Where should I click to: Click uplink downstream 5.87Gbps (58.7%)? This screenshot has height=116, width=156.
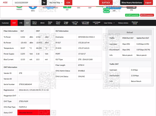[x=143, y=50]
